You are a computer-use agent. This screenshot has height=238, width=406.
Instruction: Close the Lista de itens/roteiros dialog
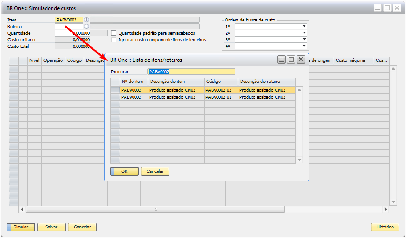pyautogui.click(x=301, y=60)
